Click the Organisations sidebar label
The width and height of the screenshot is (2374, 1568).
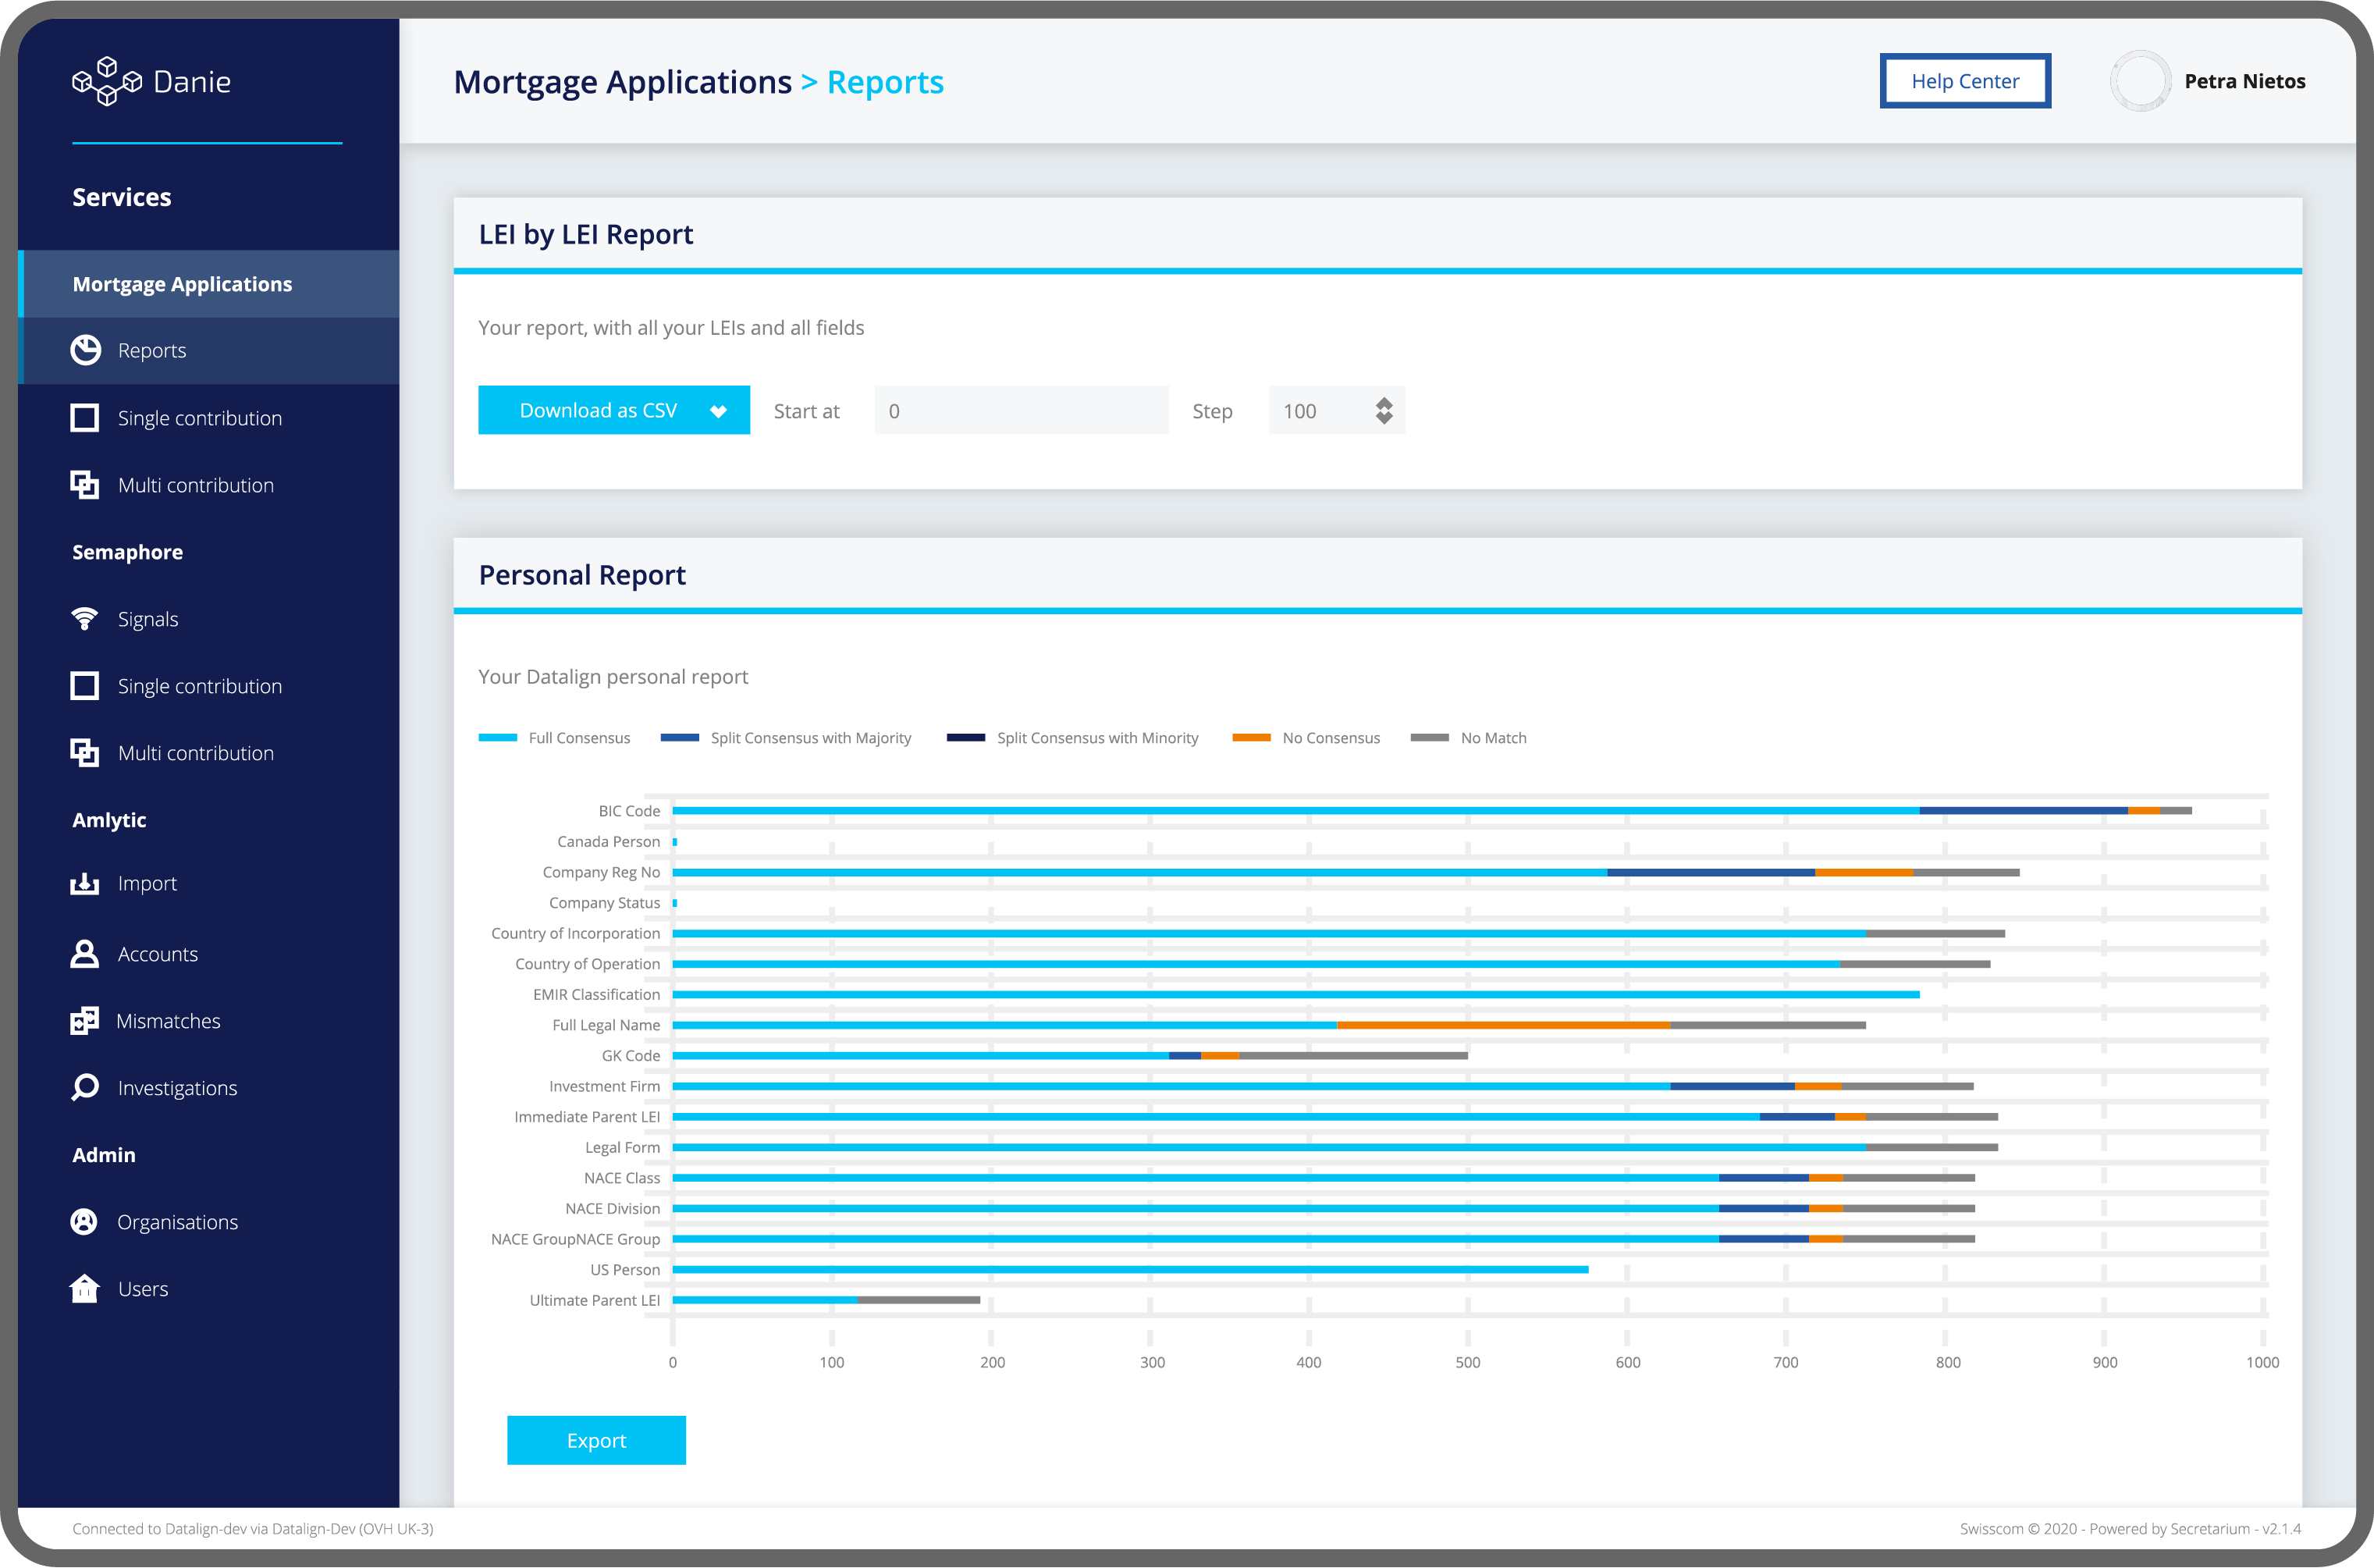[x=177, y=1222]
